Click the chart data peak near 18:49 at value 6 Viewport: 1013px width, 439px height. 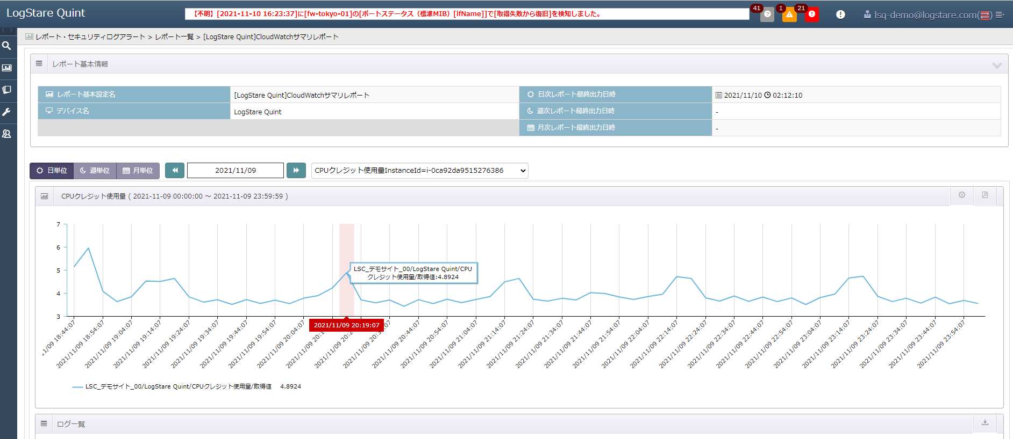(x=88, y=248)
